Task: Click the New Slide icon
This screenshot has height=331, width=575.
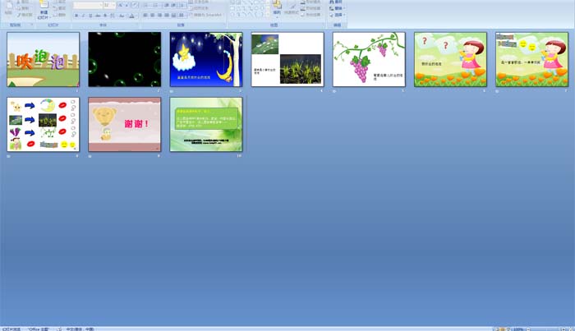Action: click(x=44, y=5)
